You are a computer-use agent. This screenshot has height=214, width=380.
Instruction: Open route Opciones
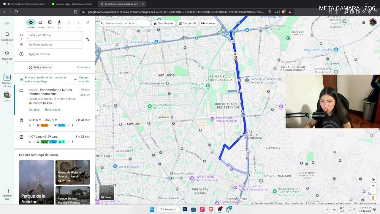pos(83,67)
